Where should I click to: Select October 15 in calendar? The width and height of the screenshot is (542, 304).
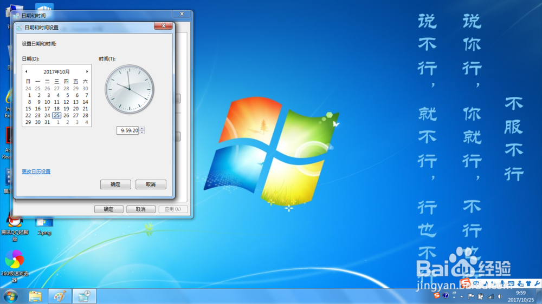tap(28, 109)
